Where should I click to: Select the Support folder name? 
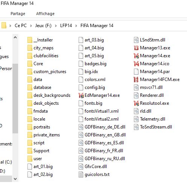[x=41, y=151]
